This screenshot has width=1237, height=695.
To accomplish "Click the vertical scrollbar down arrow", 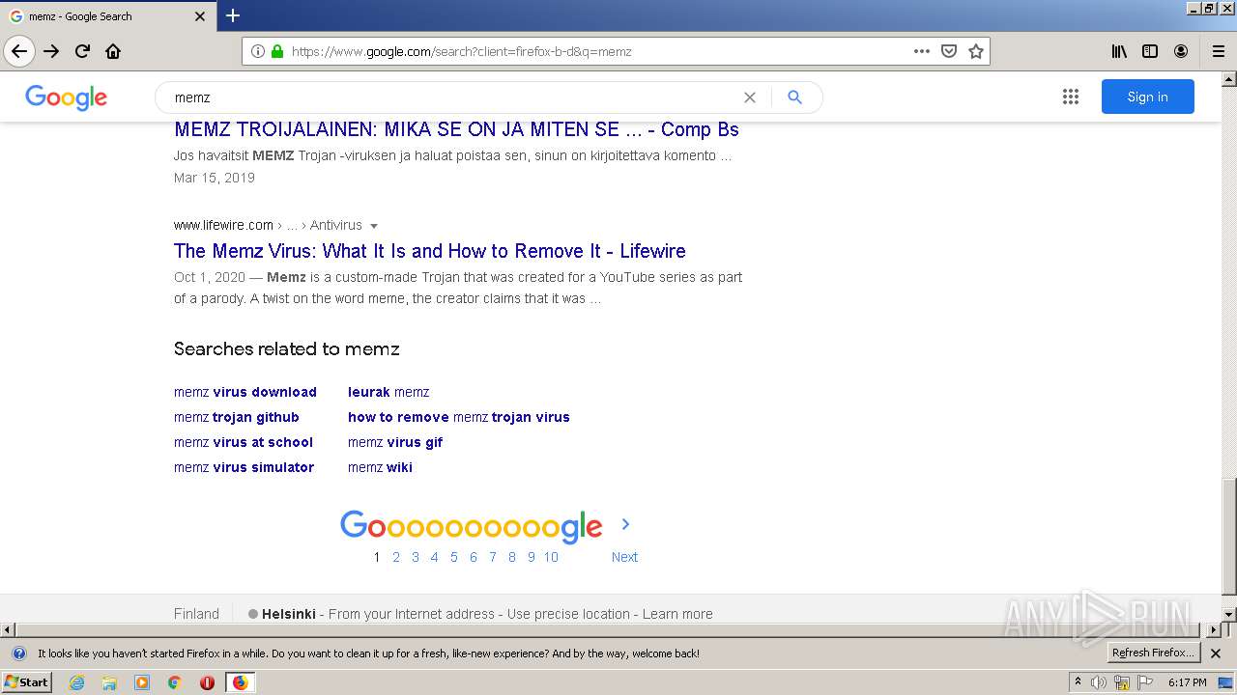I will point(1229,614).
